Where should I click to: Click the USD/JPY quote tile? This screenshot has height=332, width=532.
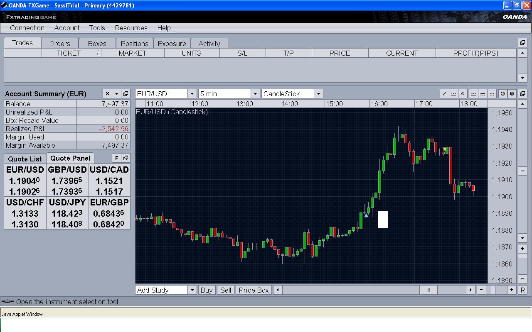pyautogui.click(x=67, y=213)
